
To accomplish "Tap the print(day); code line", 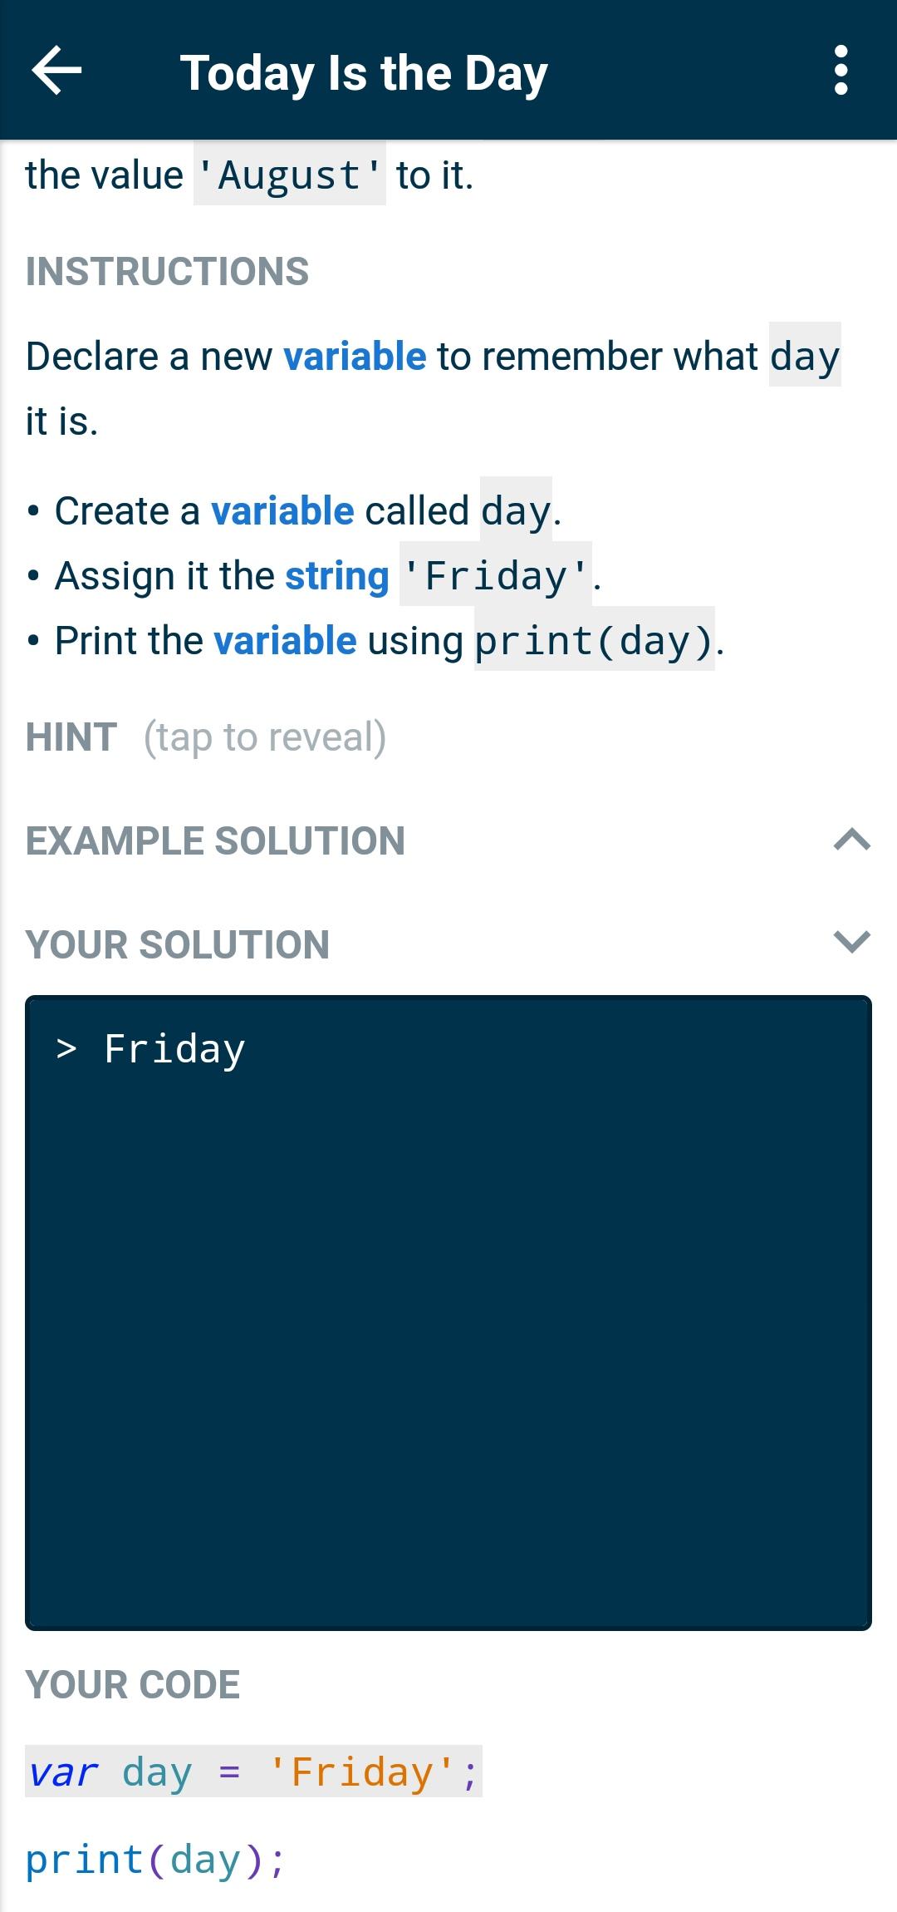I will point(155,1860).
